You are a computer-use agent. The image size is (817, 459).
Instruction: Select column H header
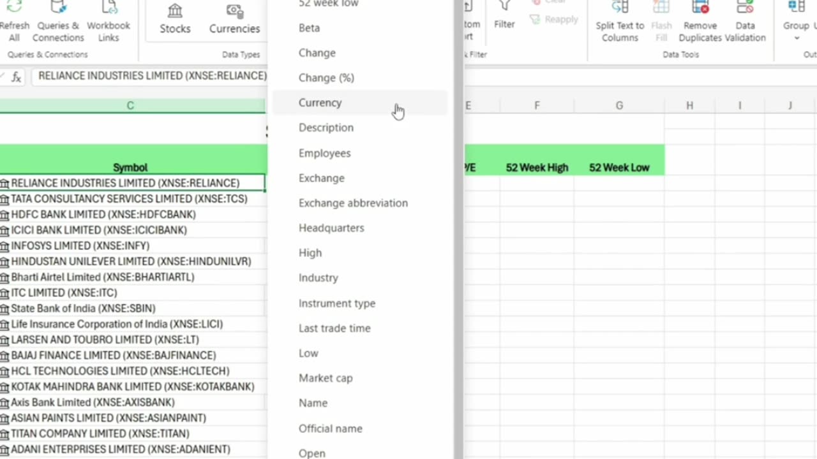(x=689, y=106)
